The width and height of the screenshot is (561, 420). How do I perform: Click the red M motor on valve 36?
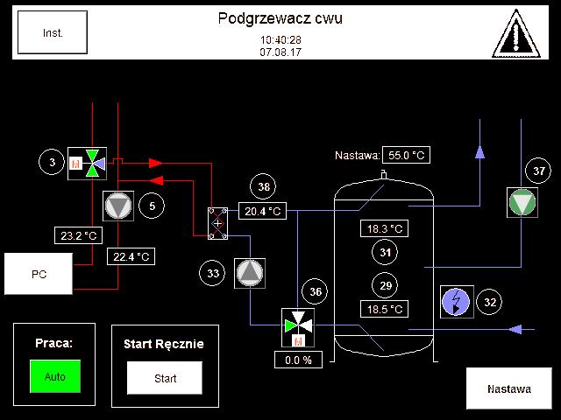pyautogui.click(x=298, y=341)
